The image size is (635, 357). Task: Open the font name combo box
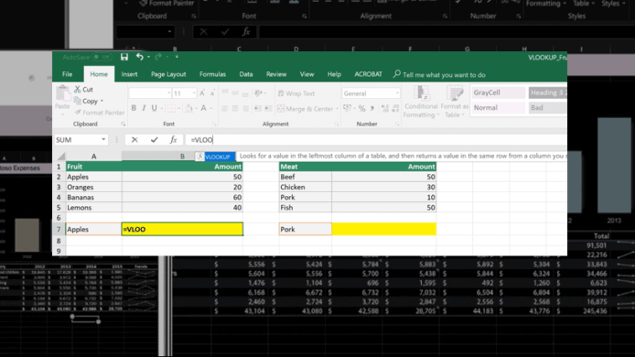[149, 93]
